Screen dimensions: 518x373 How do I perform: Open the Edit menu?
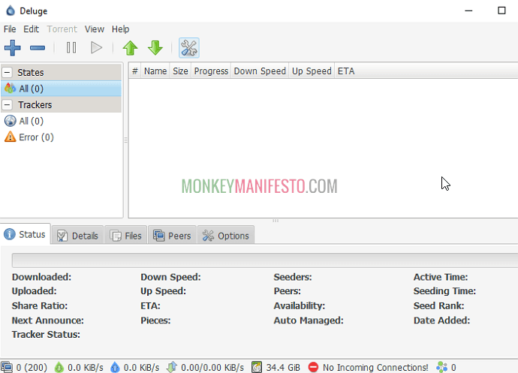coord(31,29)
